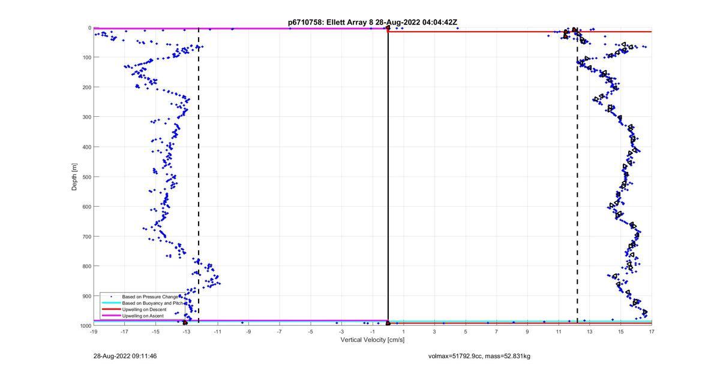Click x-axis tick label 9
The image size is (720, 366).
point(527,331)
